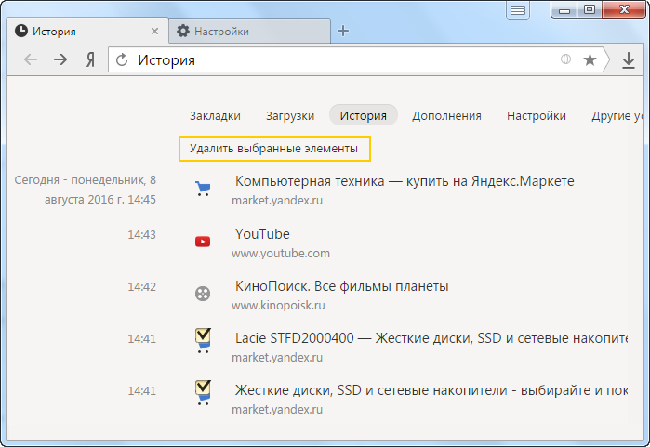
Task: Open the Настройки section link
Action: click(x=537, y=115)
